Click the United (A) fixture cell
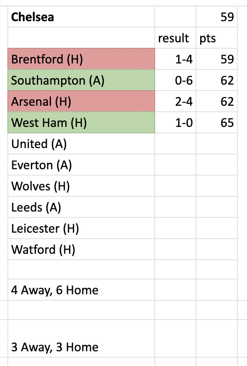 [x=81, y=143]
